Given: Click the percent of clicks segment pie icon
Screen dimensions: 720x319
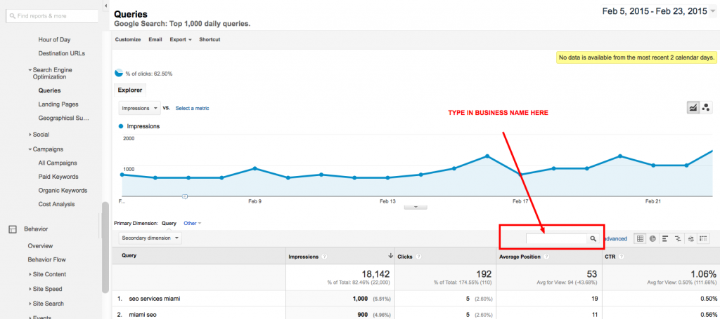Looking at the screenshot, I should (119, 73).
